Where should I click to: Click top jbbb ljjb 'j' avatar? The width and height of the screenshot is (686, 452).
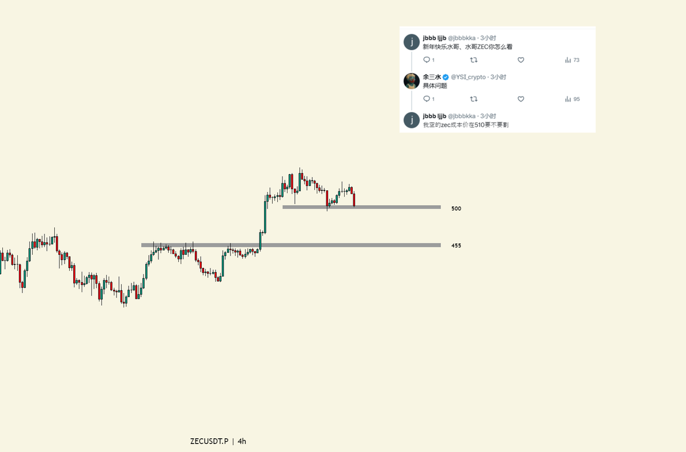[x=412, y=42]
